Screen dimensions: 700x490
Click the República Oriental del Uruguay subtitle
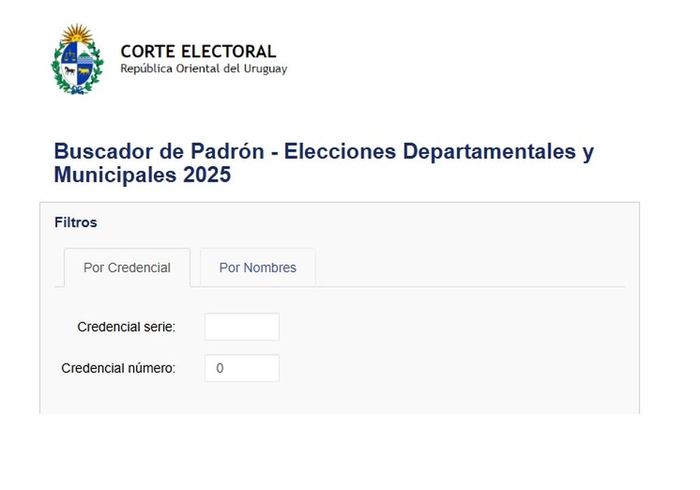205,69
